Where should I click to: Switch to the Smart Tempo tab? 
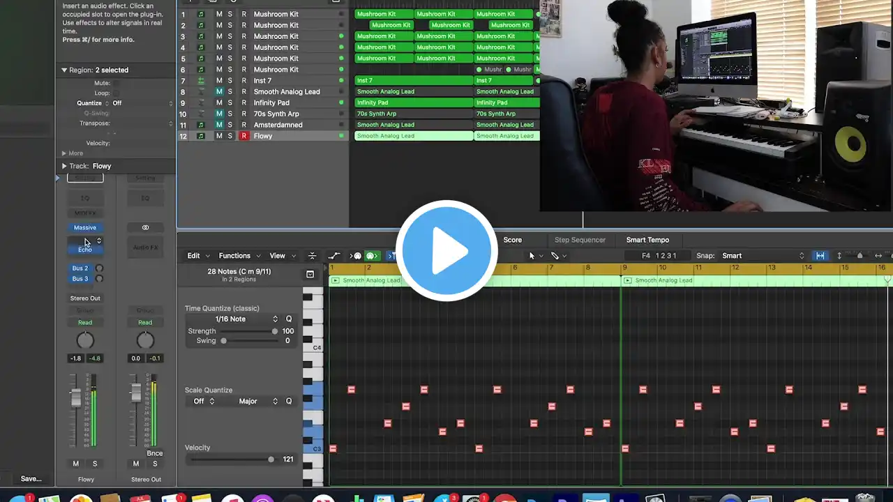click(647, 240)
